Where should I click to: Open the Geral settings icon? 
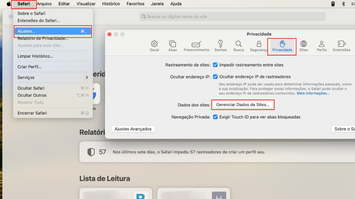154,46
